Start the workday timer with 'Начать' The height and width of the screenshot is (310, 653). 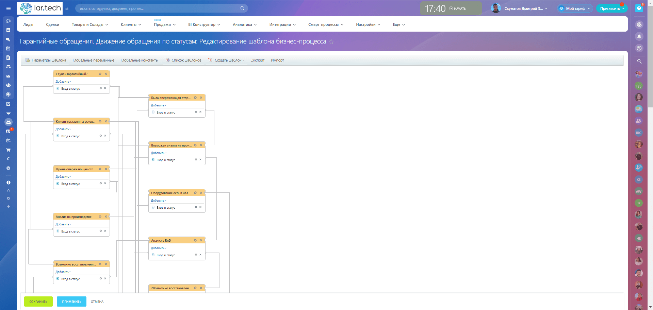tap(458, 8)
